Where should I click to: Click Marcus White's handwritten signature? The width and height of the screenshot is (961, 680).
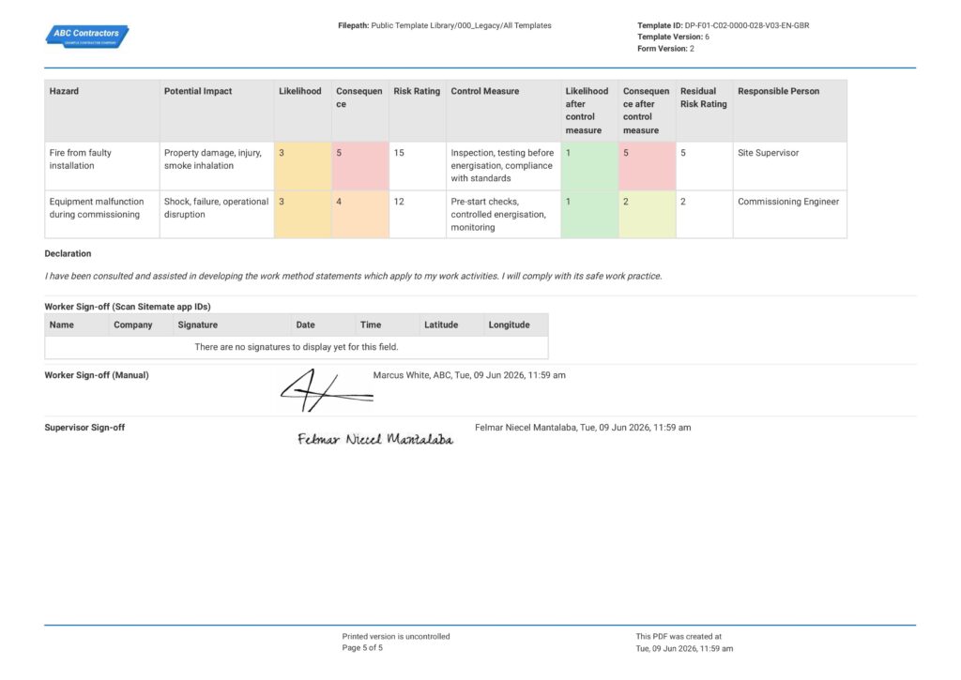pyautogui.click(x=327, y=390)
